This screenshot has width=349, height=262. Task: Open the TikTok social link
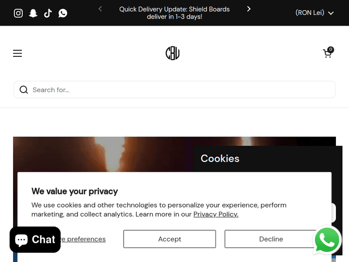point(48,13)
